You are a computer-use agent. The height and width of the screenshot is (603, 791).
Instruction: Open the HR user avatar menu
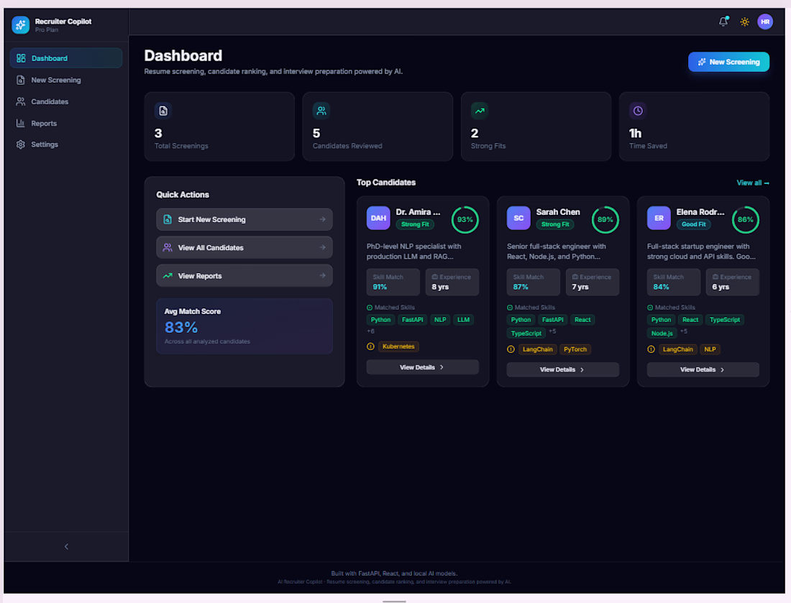click(x=765, y=22)
